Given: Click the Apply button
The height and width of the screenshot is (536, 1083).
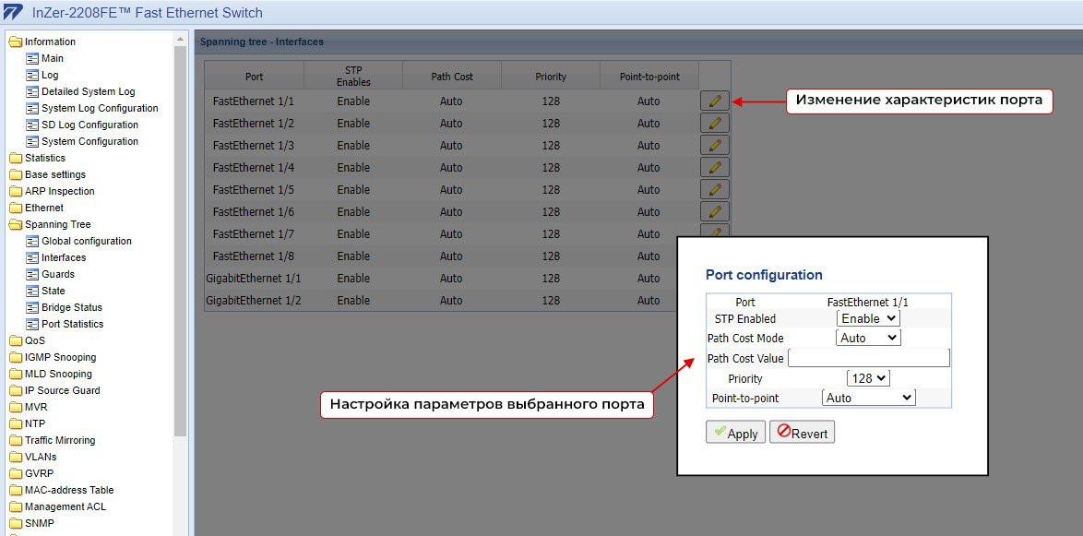Looking at the screenshot, I should tap(735, 432).
